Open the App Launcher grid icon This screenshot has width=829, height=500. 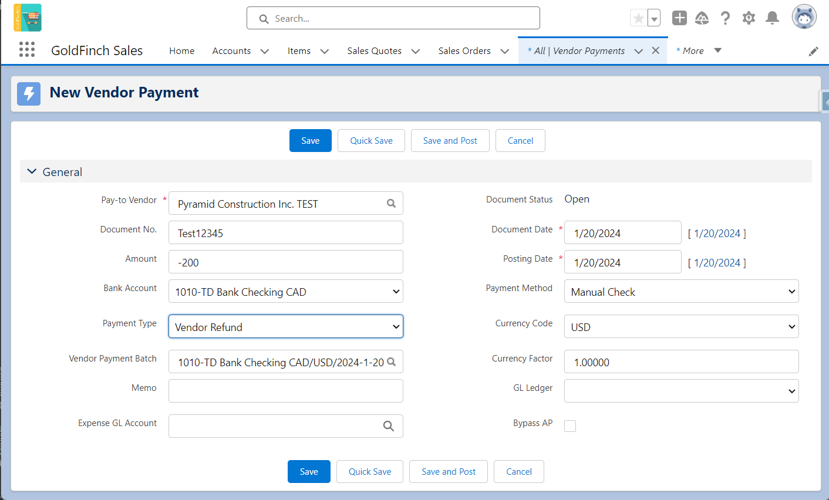click(27, 50)
